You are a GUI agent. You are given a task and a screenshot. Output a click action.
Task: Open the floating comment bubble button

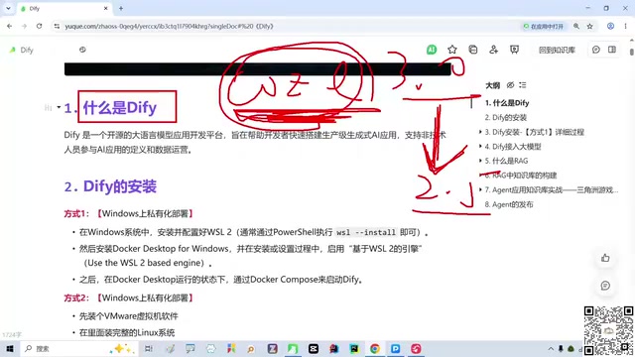605,286
